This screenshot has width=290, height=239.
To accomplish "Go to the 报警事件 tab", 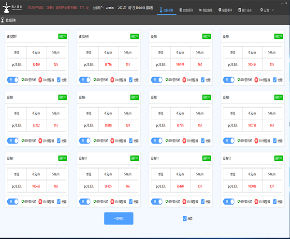I will pyautogui.click(x=225, y=10).
